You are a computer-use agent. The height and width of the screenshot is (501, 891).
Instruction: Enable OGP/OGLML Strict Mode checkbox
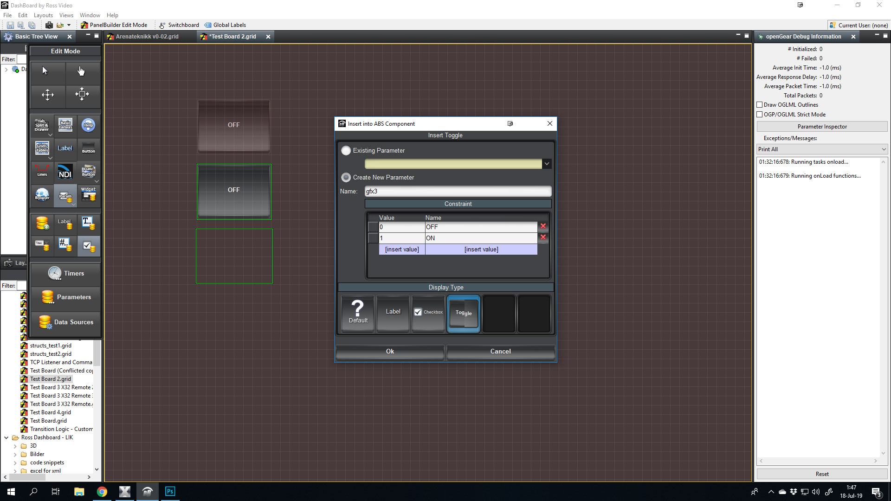point(760,115)
